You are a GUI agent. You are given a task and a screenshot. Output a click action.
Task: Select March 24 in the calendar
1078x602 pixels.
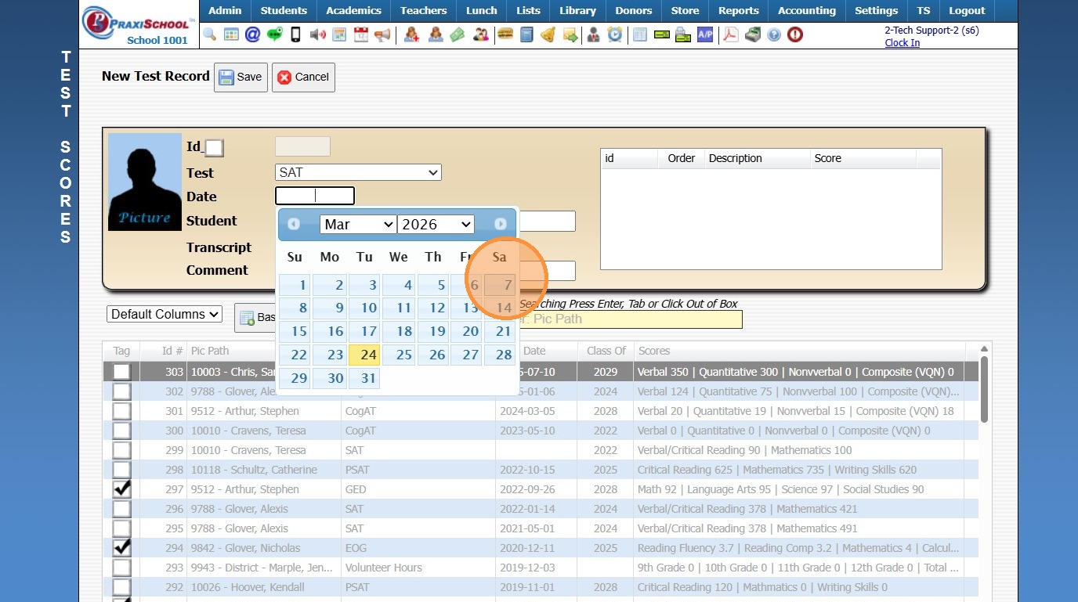coord(364,355)
